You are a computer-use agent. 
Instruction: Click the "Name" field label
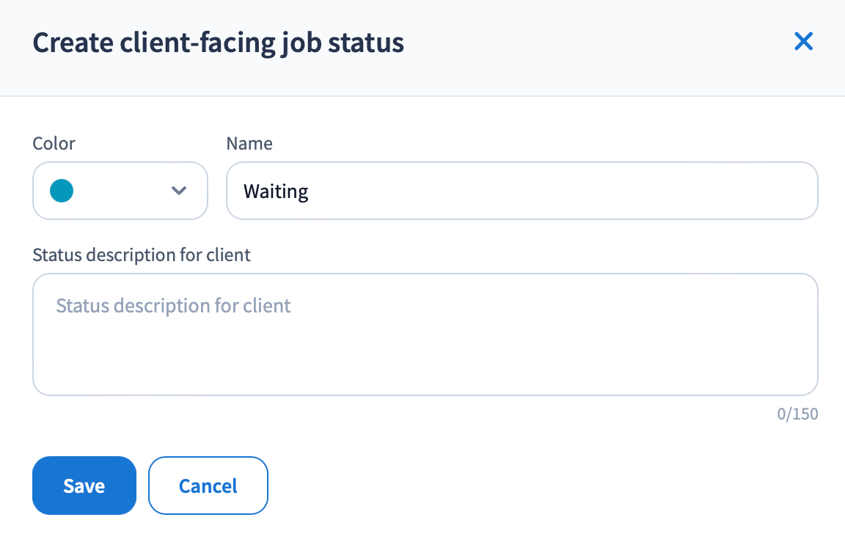[249, 143]
